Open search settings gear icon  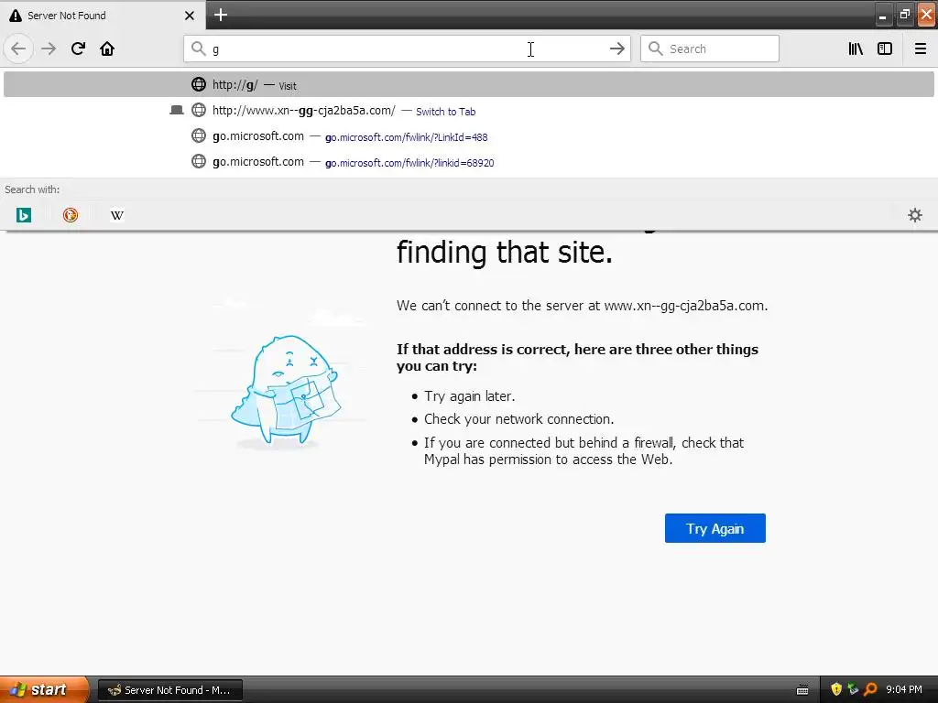pos(915,214)
